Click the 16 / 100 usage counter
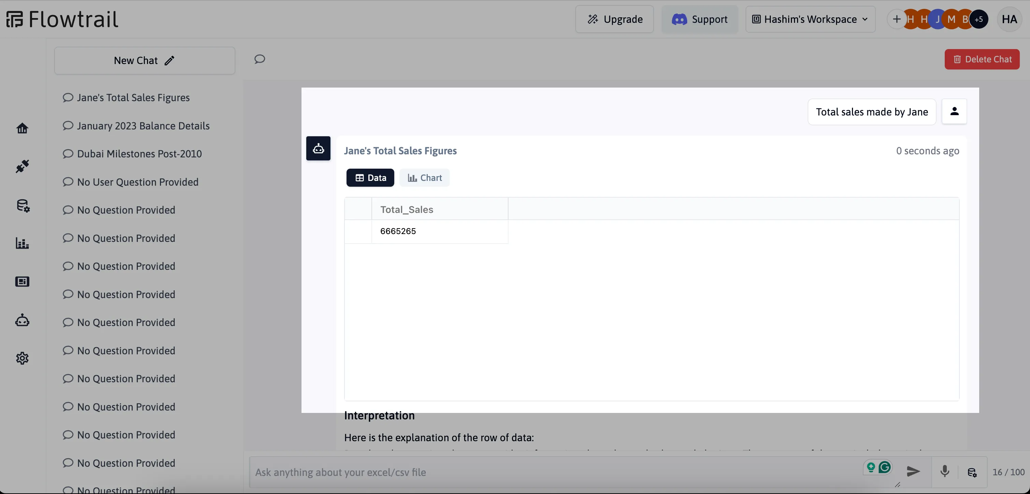This screenshot has width=1030, height=494. pyautogui.click(x=1008, y=472)
